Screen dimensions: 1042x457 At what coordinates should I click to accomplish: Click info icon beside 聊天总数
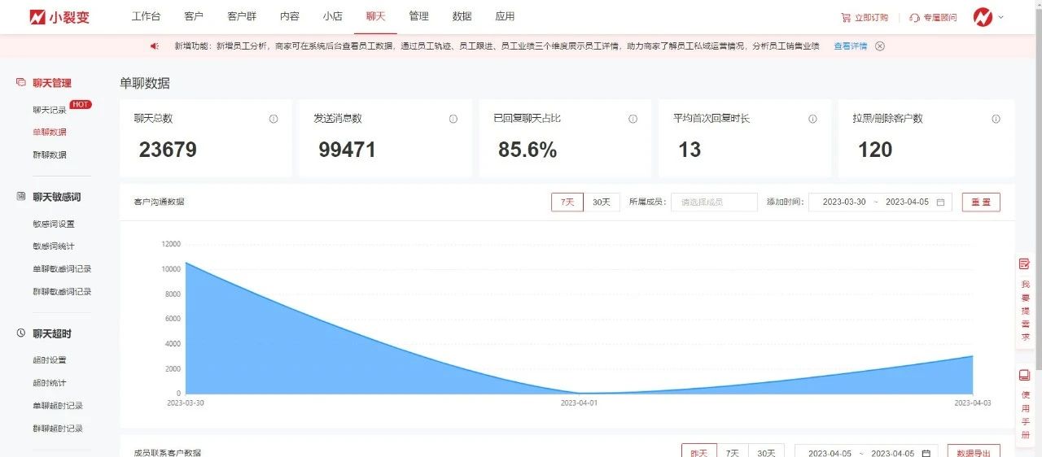[x=274, y=119]
